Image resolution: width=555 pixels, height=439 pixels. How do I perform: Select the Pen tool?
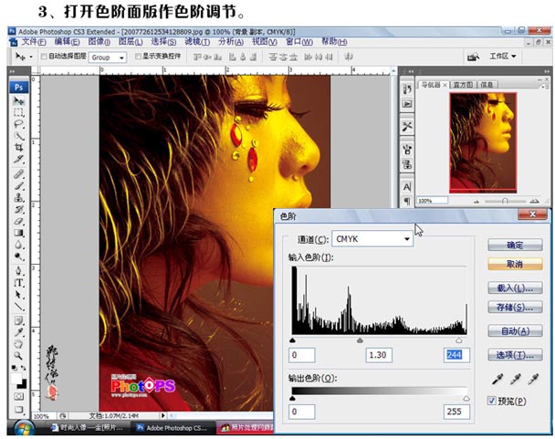coord(19,271)
